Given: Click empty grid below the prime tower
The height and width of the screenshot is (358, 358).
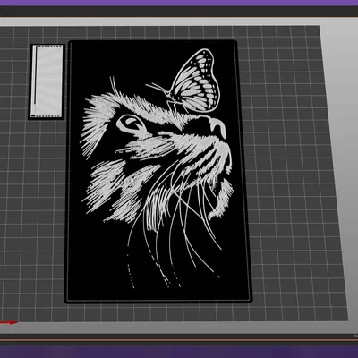Looking at the screenshot, I should coord(45,209).
